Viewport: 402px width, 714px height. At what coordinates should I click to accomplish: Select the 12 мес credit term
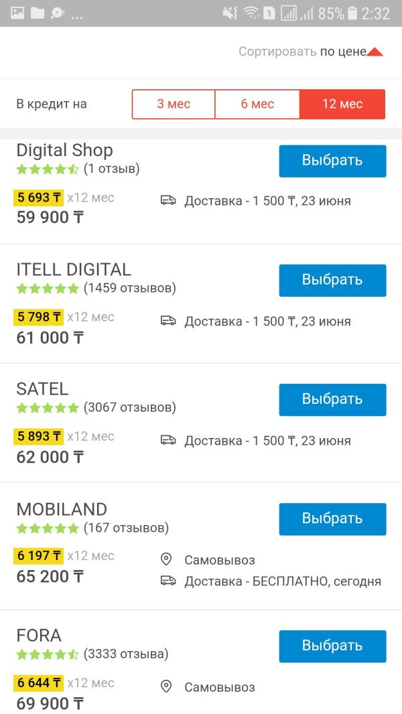coord(342,104)
